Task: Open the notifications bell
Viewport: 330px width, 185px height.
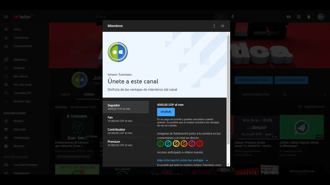Action: (309, 17)
